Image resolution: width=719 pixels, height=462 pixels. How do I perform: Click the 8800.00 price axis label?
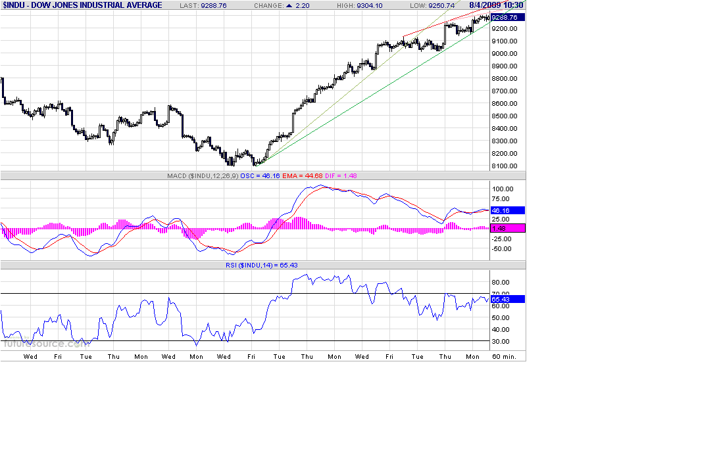pos(505,78)
